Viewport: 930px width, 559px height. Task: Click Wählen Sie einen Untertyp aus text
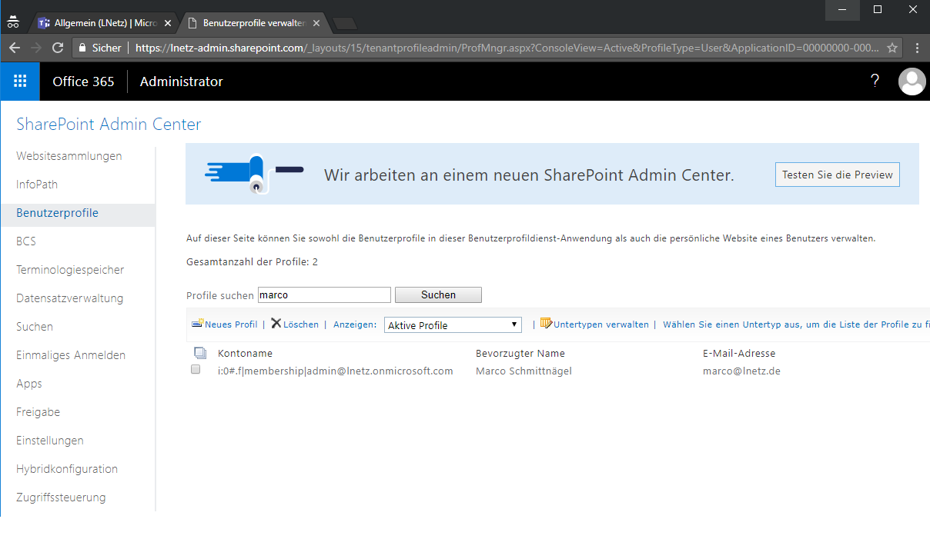(x=796, y=324)
